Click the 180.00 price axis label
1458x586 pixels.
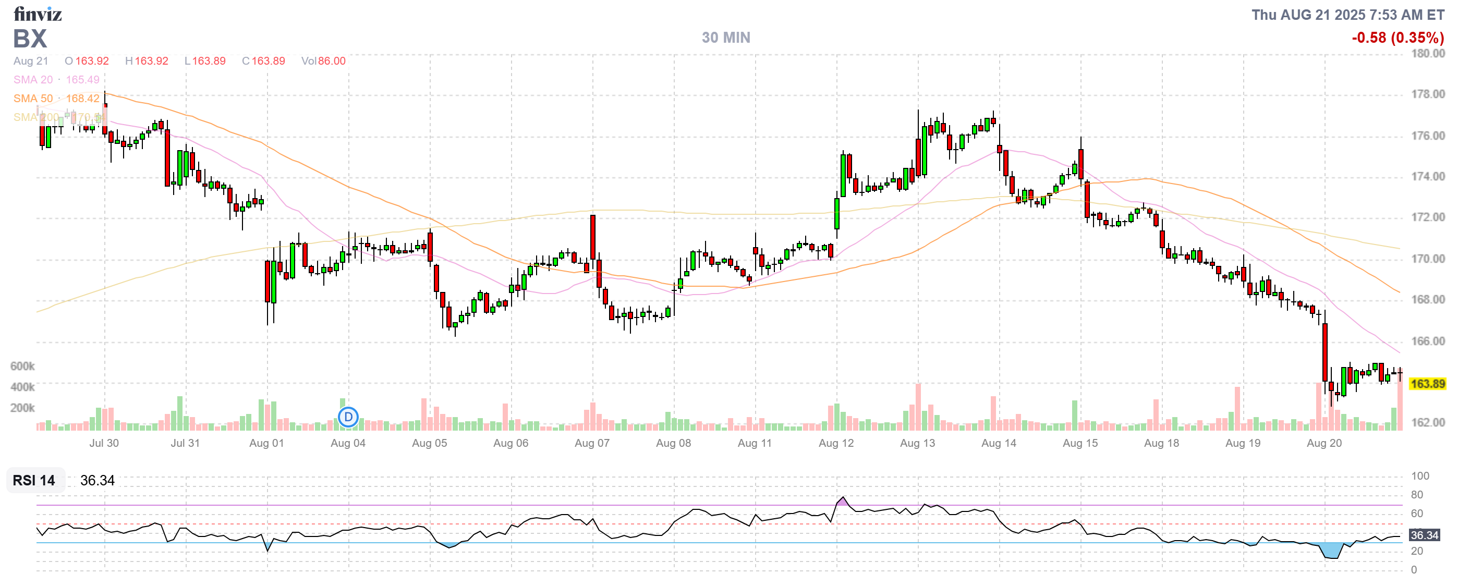[x=1427, y=54]
